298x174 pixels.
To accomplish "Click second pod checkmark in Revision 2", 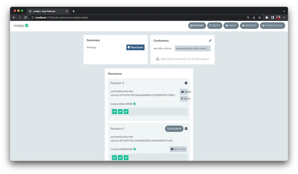I will pyautogui.click(x=120, y=157).
